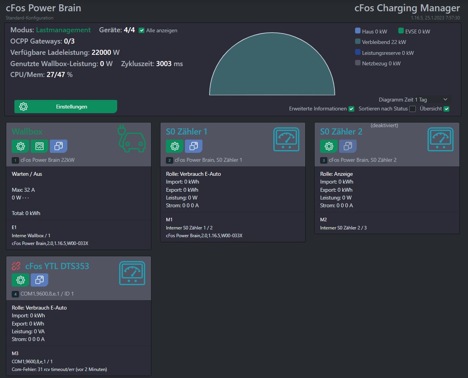Disable Erweiterte Informationen checkbox
Image resolution: width=468 pixels, height=378 pixels.
click(x=351, y=109)
